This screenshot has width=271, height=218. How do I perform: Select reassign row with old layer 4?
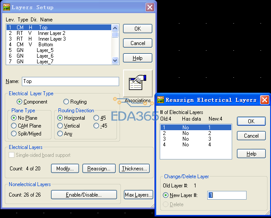(196, 145)
